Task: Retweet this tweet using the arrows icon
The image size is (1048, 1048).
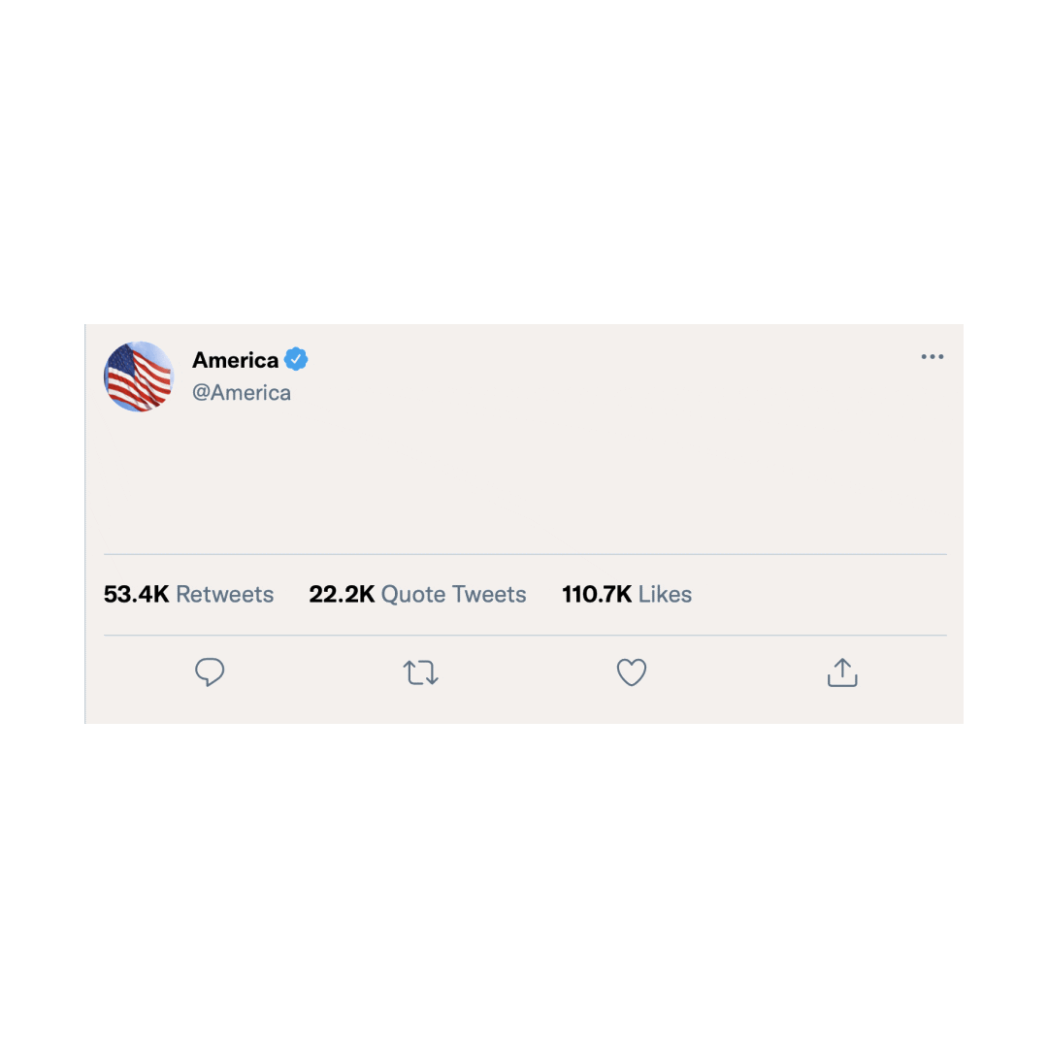Action: coord(421,672)
